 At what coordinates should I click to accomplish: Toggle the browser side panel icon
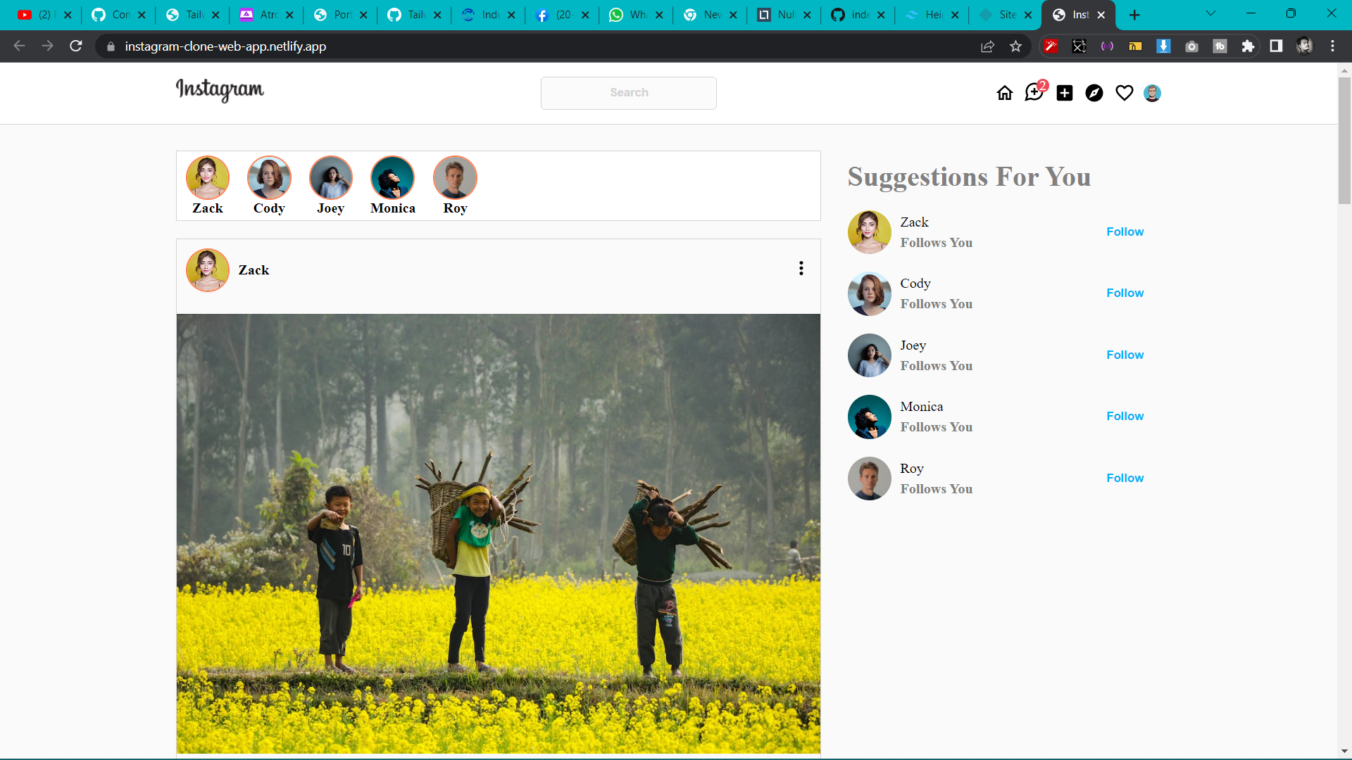click(1276, 46)
